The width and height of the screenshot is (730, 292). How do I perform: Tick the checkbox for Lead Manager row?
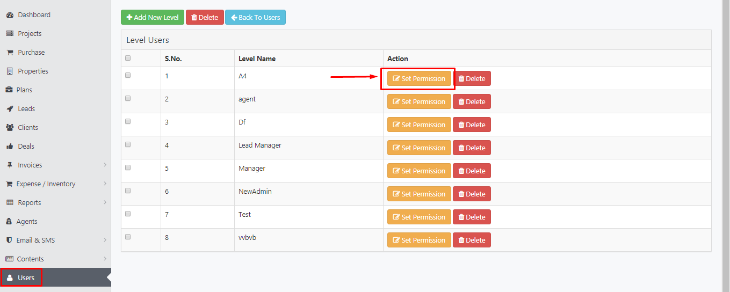point(128,144)
